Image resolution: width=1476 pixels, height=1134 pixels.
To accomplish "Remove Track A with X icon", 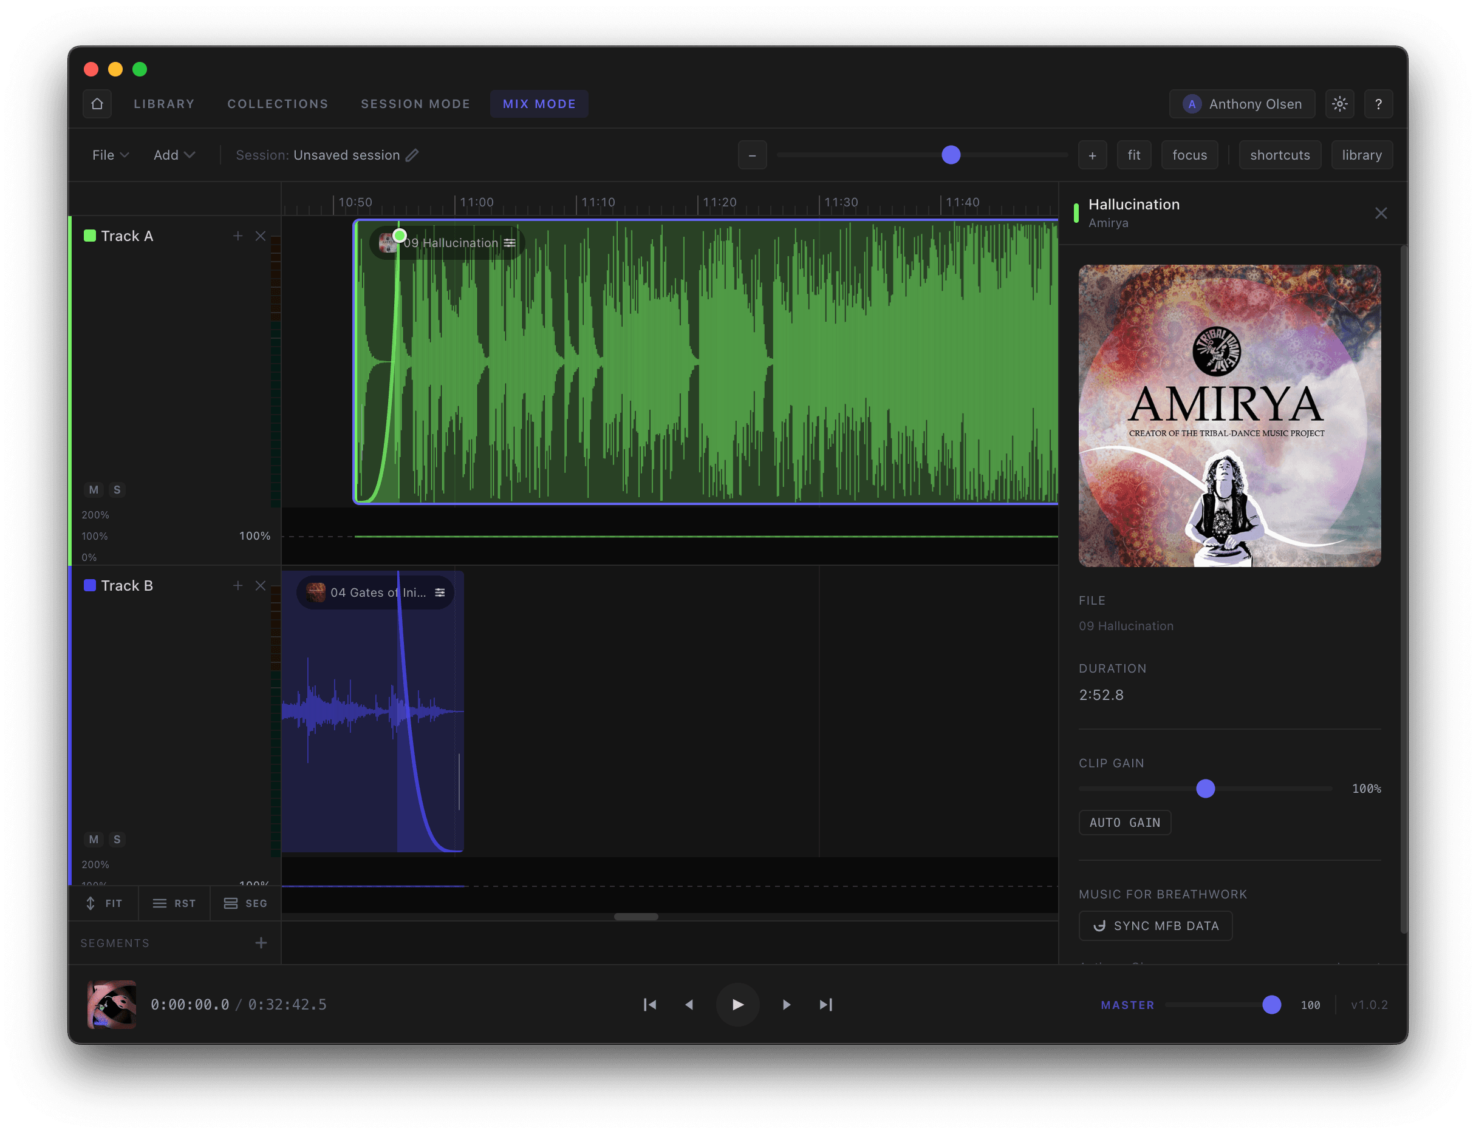I will (261, 236).
